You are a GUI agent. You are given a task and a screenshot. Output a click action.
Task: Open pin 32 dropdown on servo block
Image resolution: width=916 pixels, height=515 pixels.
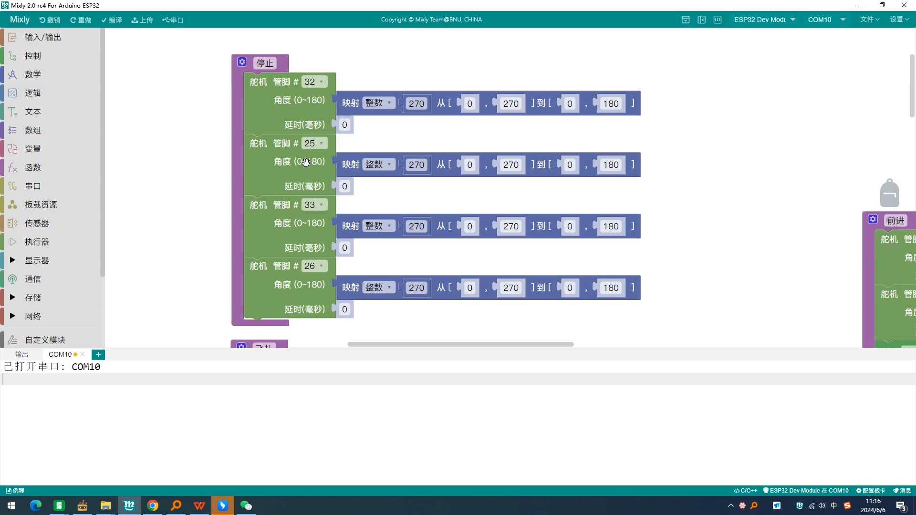(314, 82)
